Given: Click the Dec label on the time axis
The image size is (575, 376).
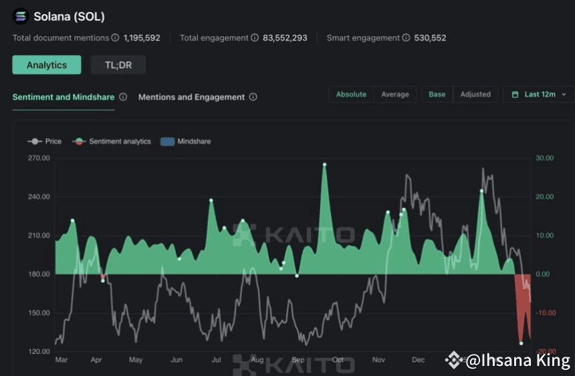Looking at the screenshot, I should coord(419,360).
